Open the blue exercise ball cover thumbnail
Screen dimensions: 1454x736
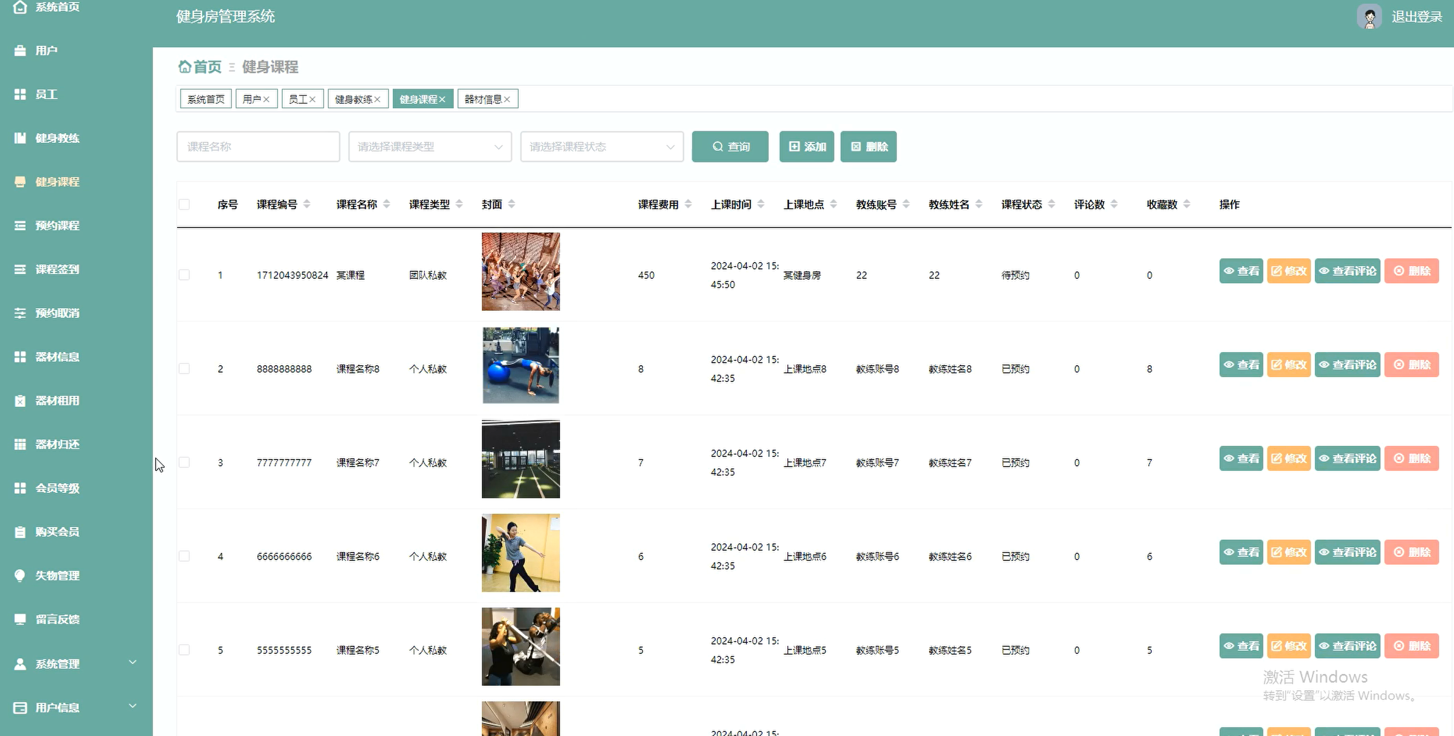(x=520, y=365)
